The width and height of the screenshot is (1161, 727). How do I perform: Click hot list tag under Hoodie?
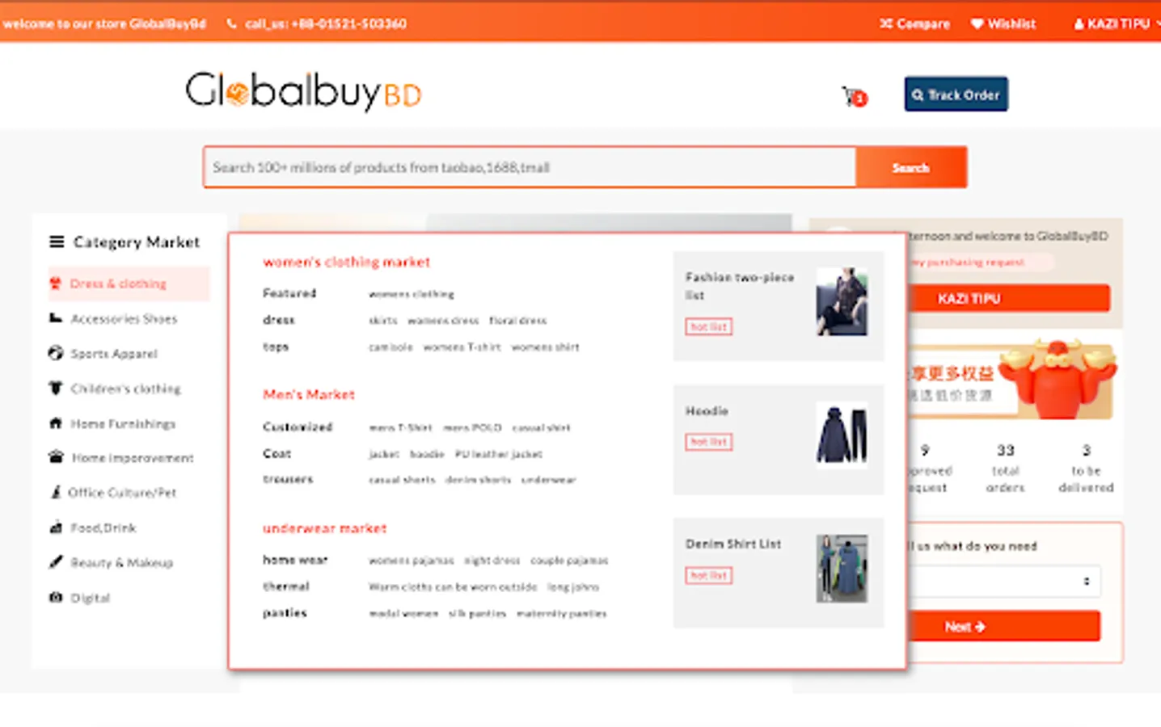708,441
